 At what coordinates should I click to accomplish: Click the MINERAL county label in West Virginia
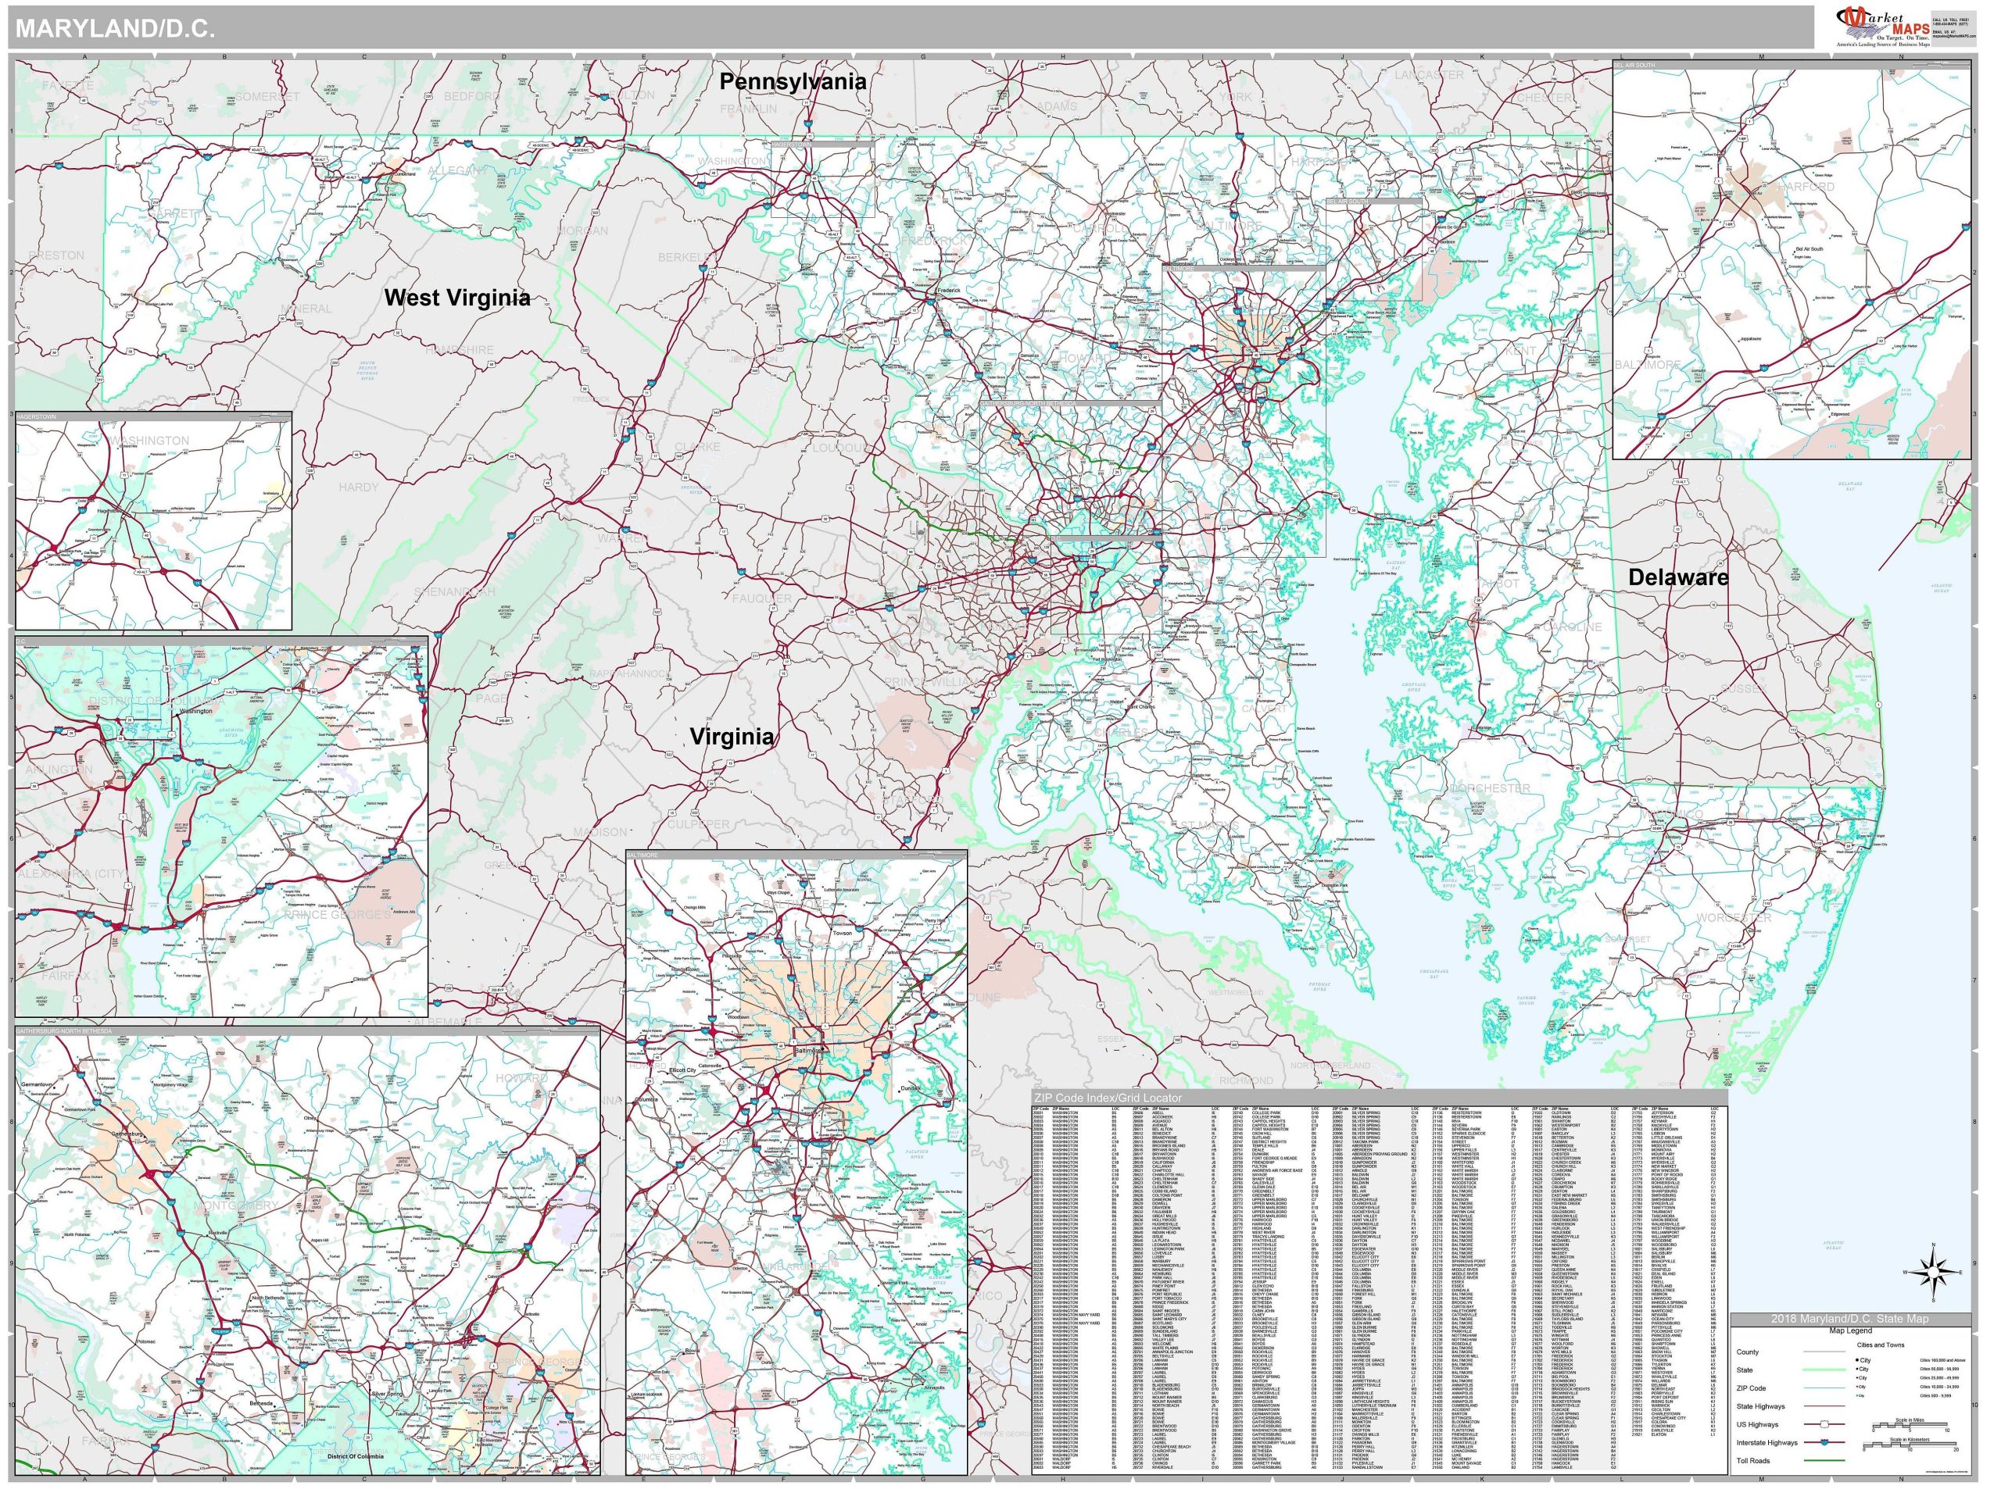(x=306, y=309)
